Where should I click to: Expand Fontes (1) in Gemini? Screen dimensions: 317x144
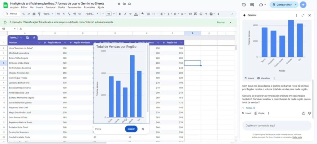point(249,108)
